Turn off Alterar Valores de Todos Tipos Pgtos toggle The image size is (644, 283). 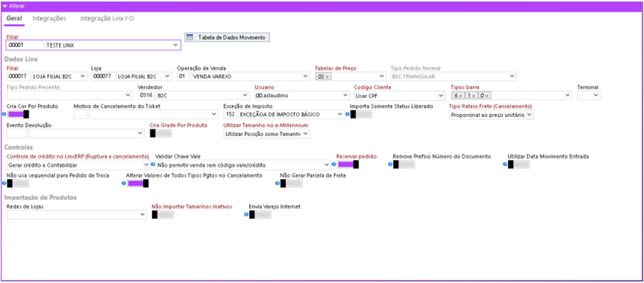(x=138, y=183)
